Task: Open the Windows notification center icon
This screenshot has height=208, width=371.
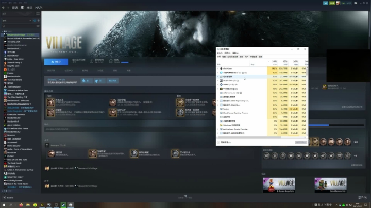Action: tap(365, 205)
